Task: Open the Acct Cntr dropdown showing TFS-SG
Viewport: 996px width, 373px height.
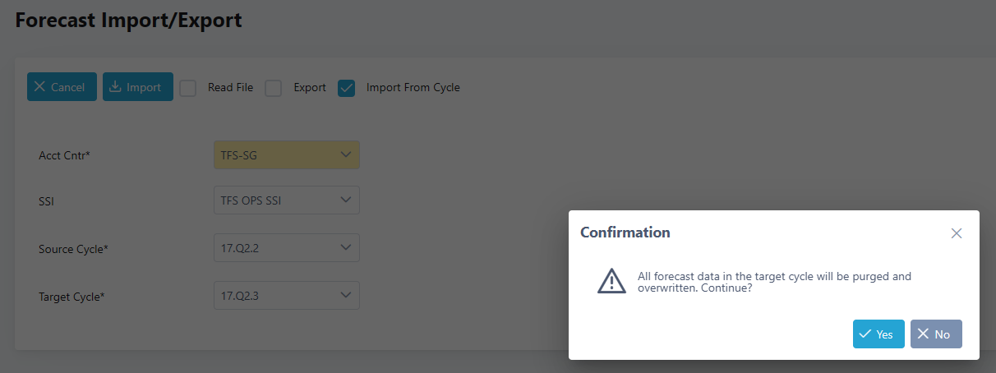Action: tap(287, 154)
